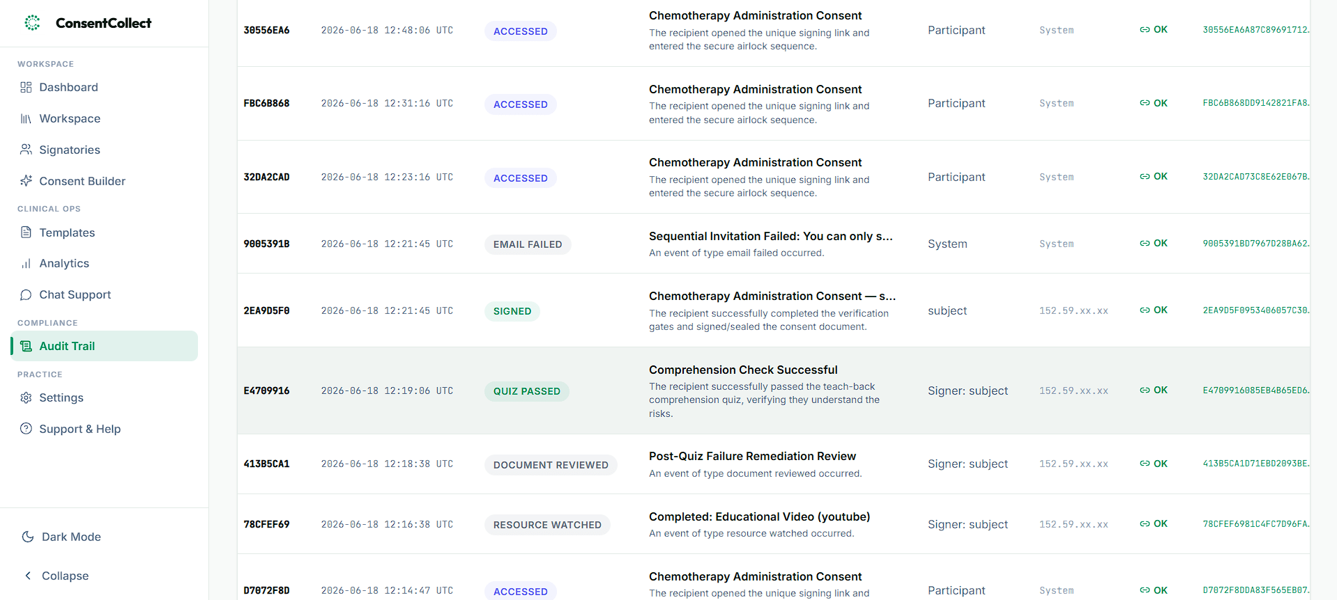
Task: Select event ID FBC6B868
Action: pyautogui.click(x=266, y=103)
